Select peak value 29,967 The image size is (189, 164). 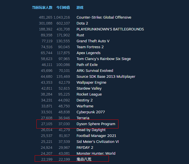click(64, 148)
